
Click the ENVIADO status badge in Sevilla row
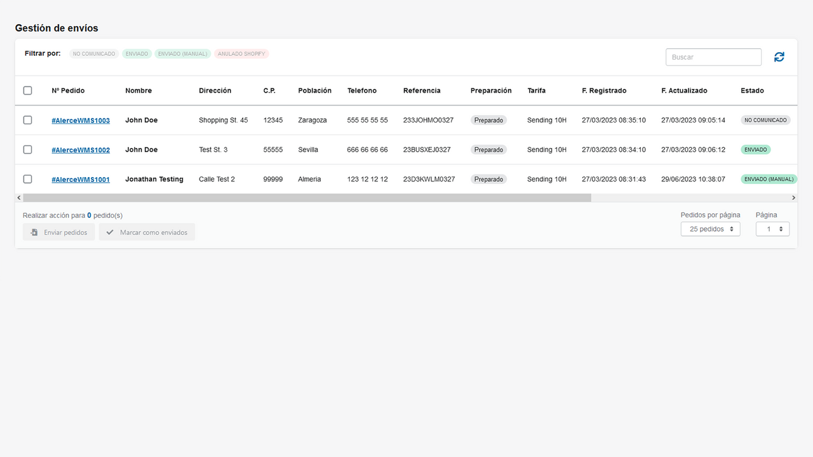coord(756,150)
